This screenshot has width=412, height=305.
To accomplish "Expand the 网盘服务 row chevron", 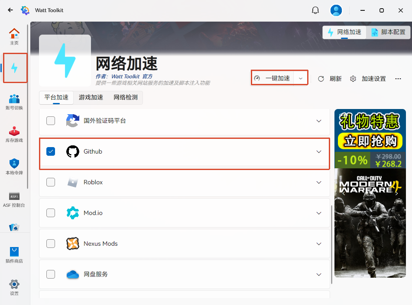I will click(319, 275).
